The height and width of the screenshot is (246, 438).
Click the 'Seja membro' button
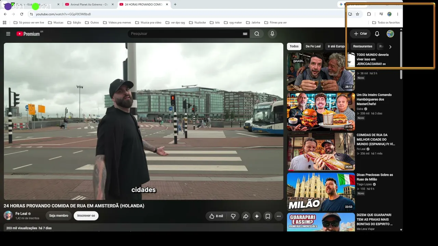coord(59,216)
